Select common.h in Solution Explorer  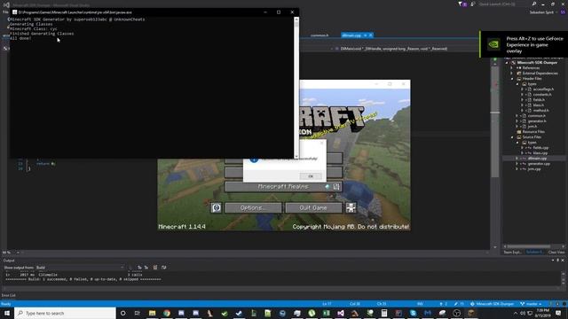coord(536,116)
